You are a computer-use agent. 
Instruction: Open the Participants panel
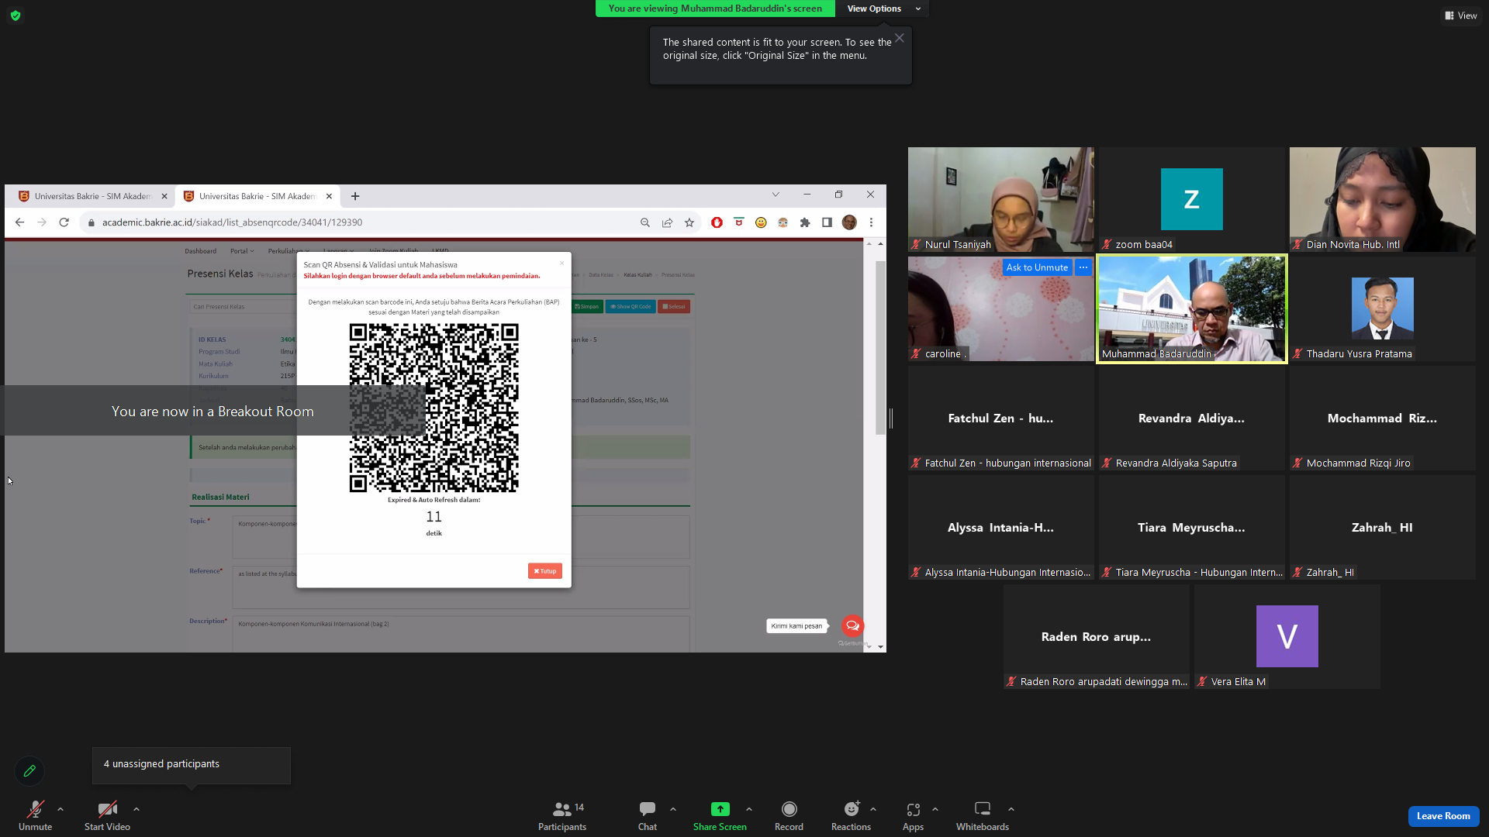pos(562,816)
